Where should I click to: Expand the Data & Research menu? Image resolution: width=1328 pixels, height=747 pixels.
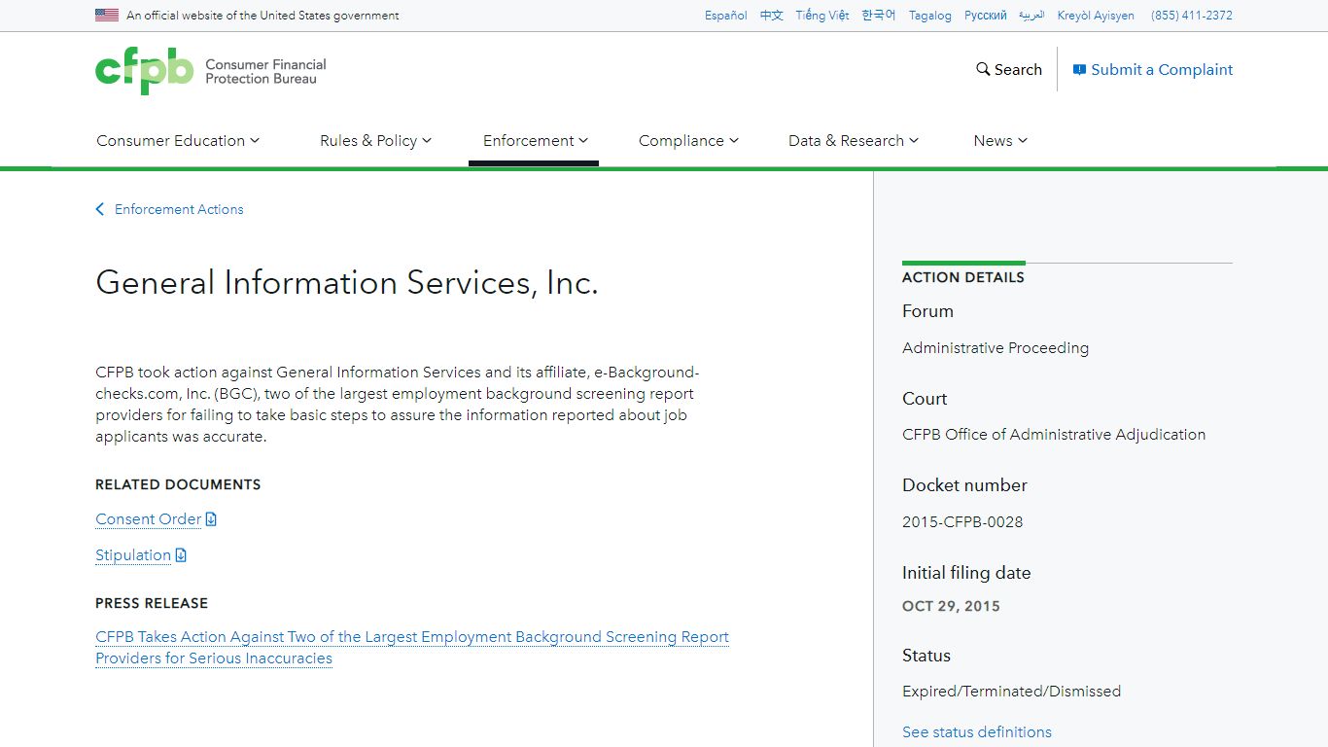coord(853,141)
